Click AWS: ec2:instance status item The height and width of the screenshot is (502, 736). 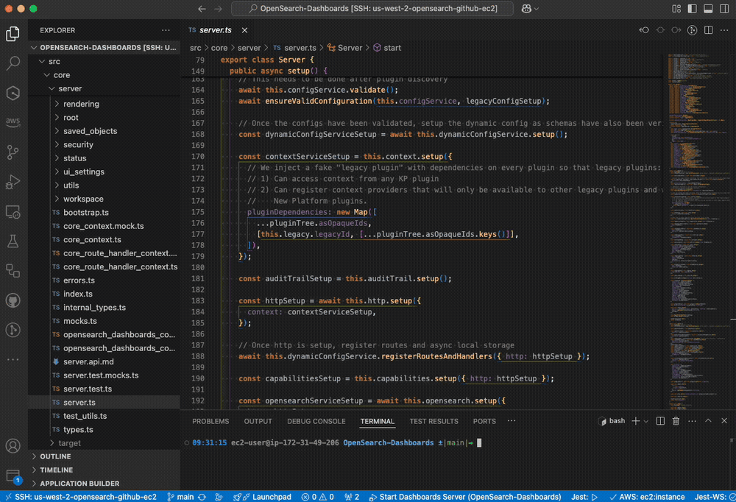coord(647,497)
